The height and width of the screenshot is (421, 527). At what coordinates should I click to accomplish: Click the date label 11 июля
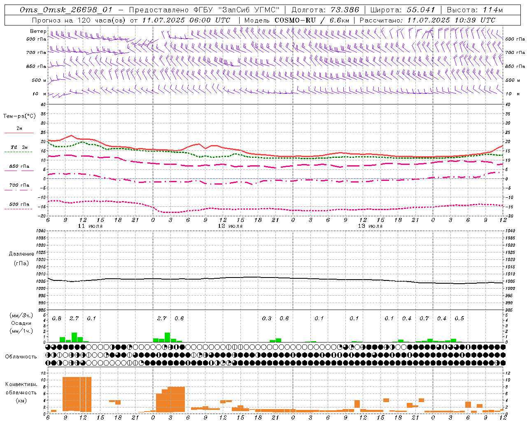(90, 226)
